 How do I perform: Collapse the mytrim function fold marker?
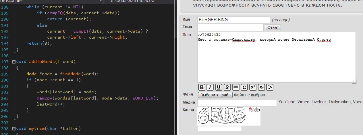coord(14,128)
